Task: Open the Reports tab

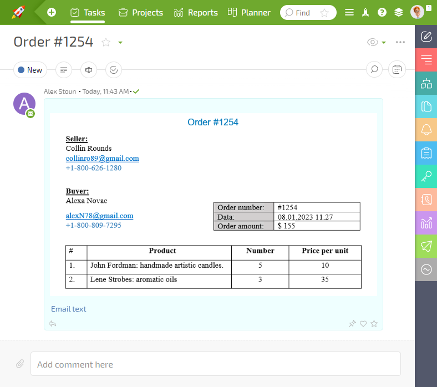Action: click(x=196, y=13)
